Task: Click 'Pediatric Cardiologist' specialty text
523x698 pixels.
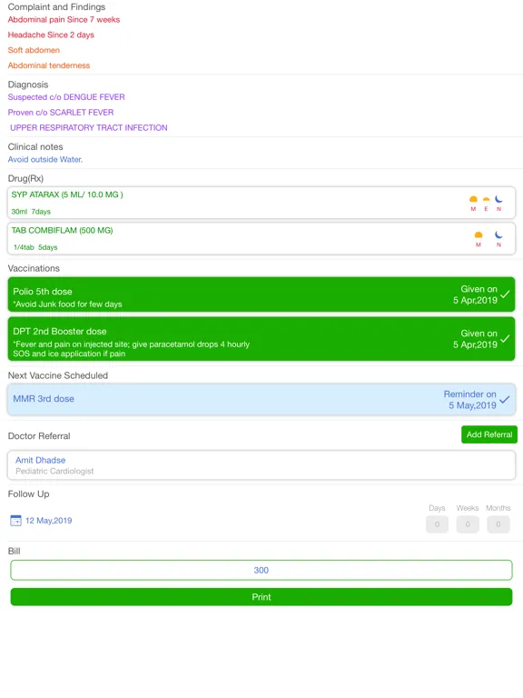Action: coord(54,471)
